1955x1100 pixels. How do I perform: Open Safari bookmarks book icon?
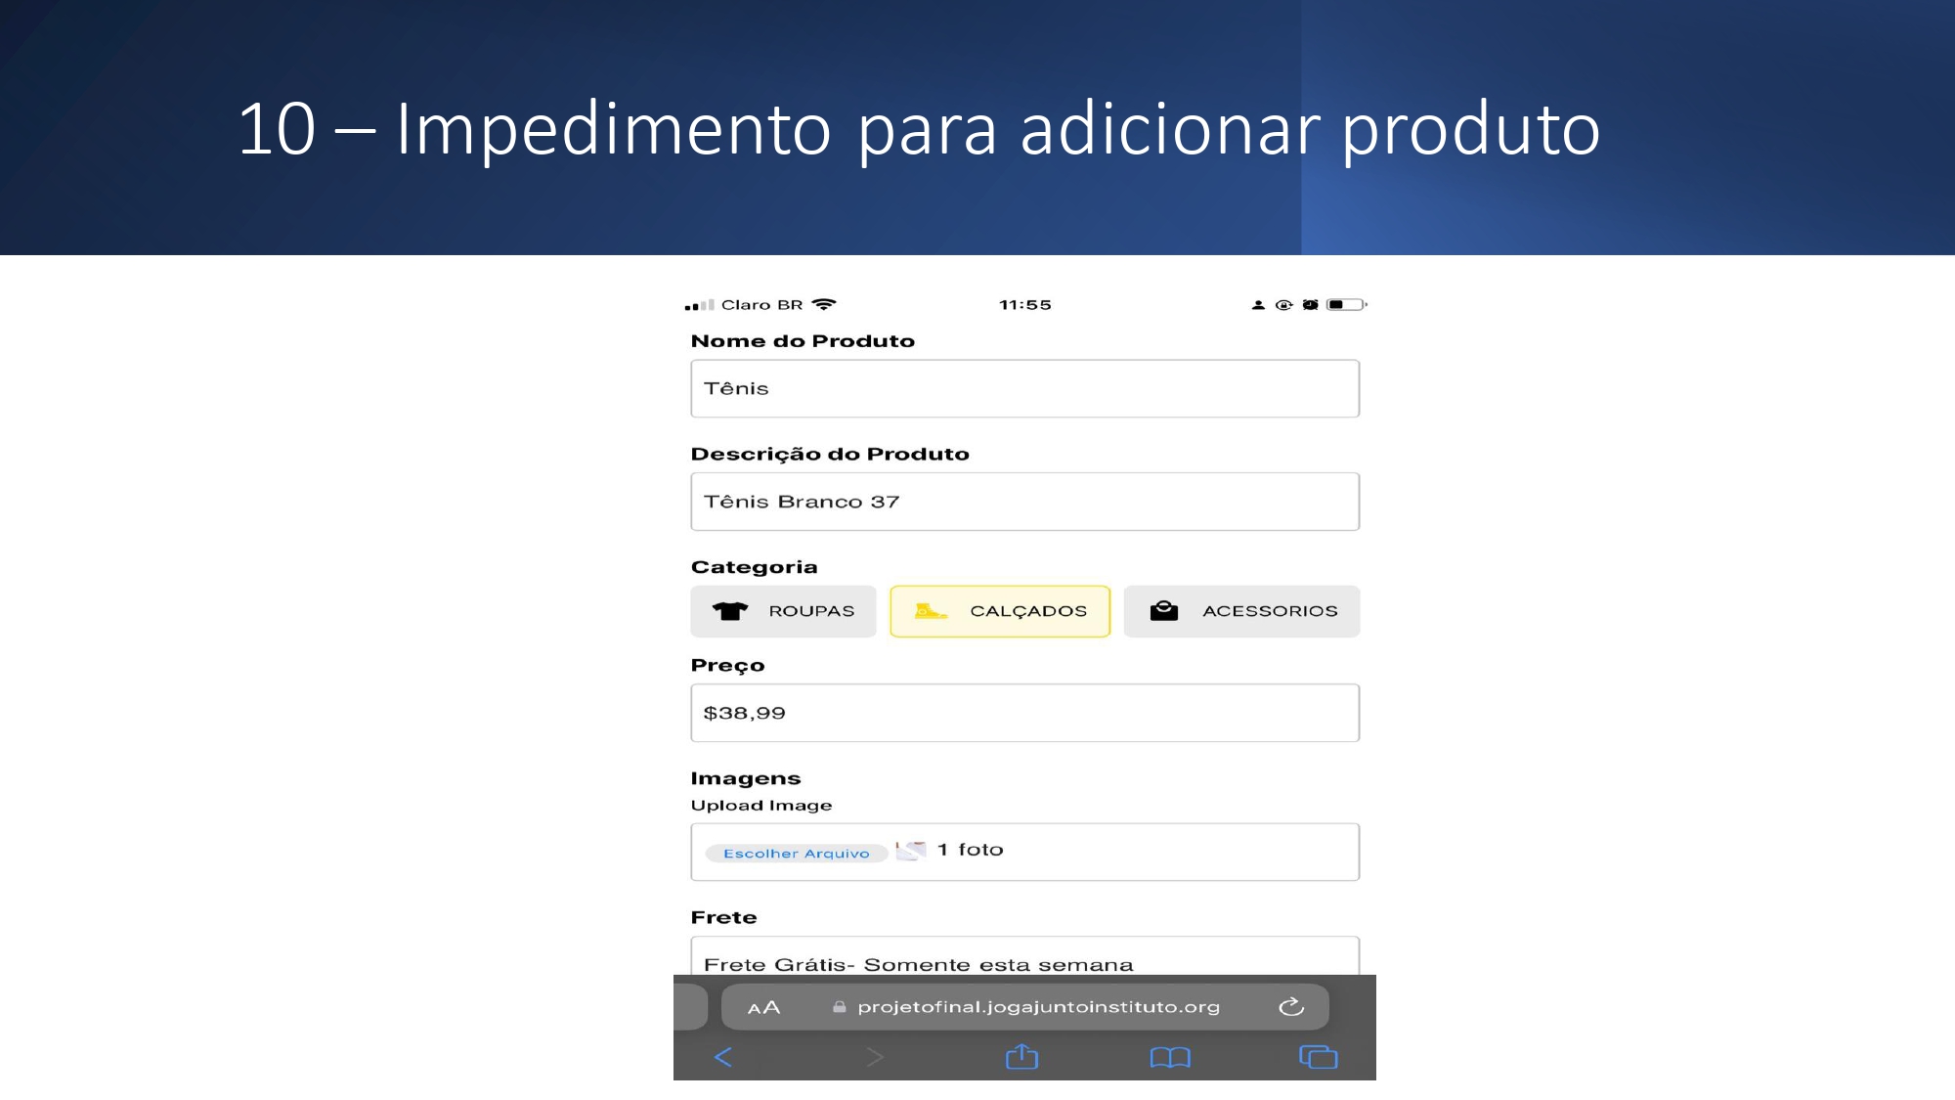coord(1170,1057)
